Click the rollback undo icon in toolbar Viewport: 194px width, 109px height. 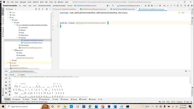181,5
